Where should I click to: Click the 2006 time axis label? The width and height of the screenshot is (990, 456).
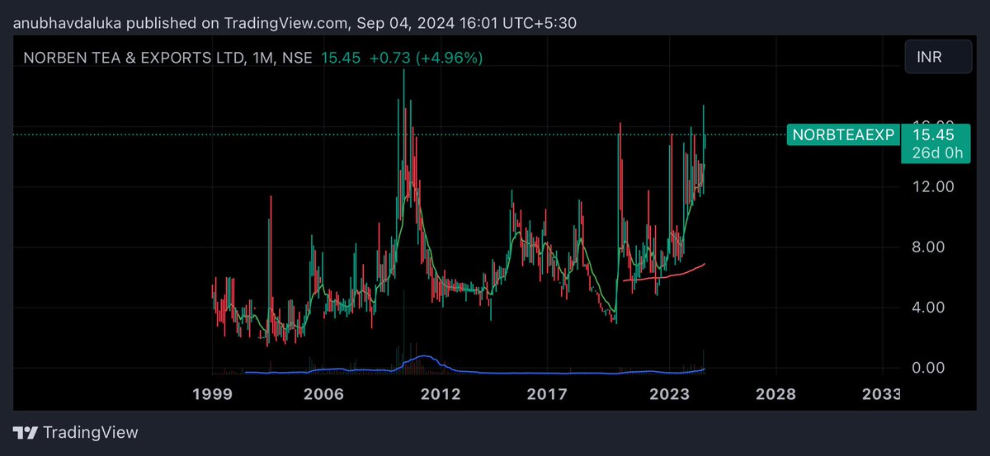coord(323,394)
